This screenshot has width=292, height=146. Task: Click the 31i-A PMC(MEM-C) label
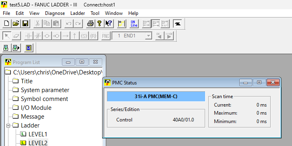tap(156, 97)
